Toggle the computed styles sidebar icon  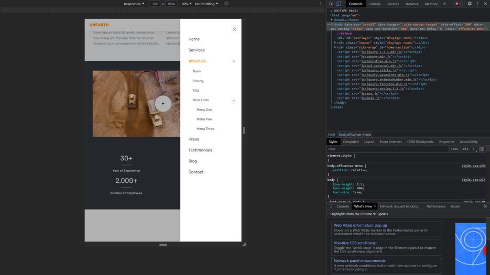pos(482,149)
